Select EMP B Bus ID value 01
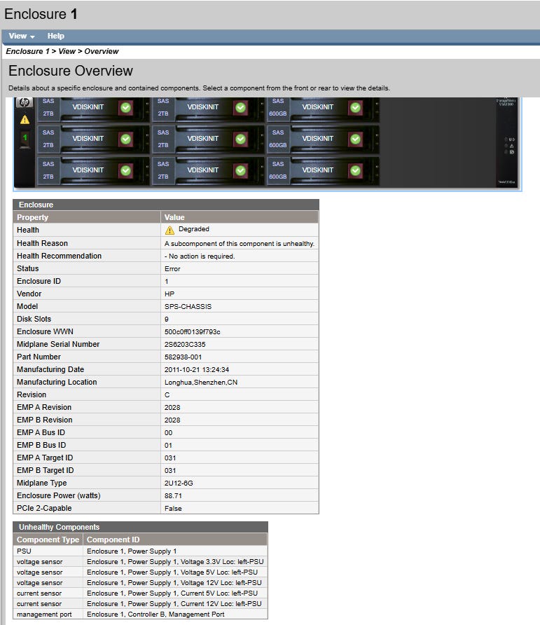Image resolution: width=540 pixels, height=625 pixels. point(168,446)
